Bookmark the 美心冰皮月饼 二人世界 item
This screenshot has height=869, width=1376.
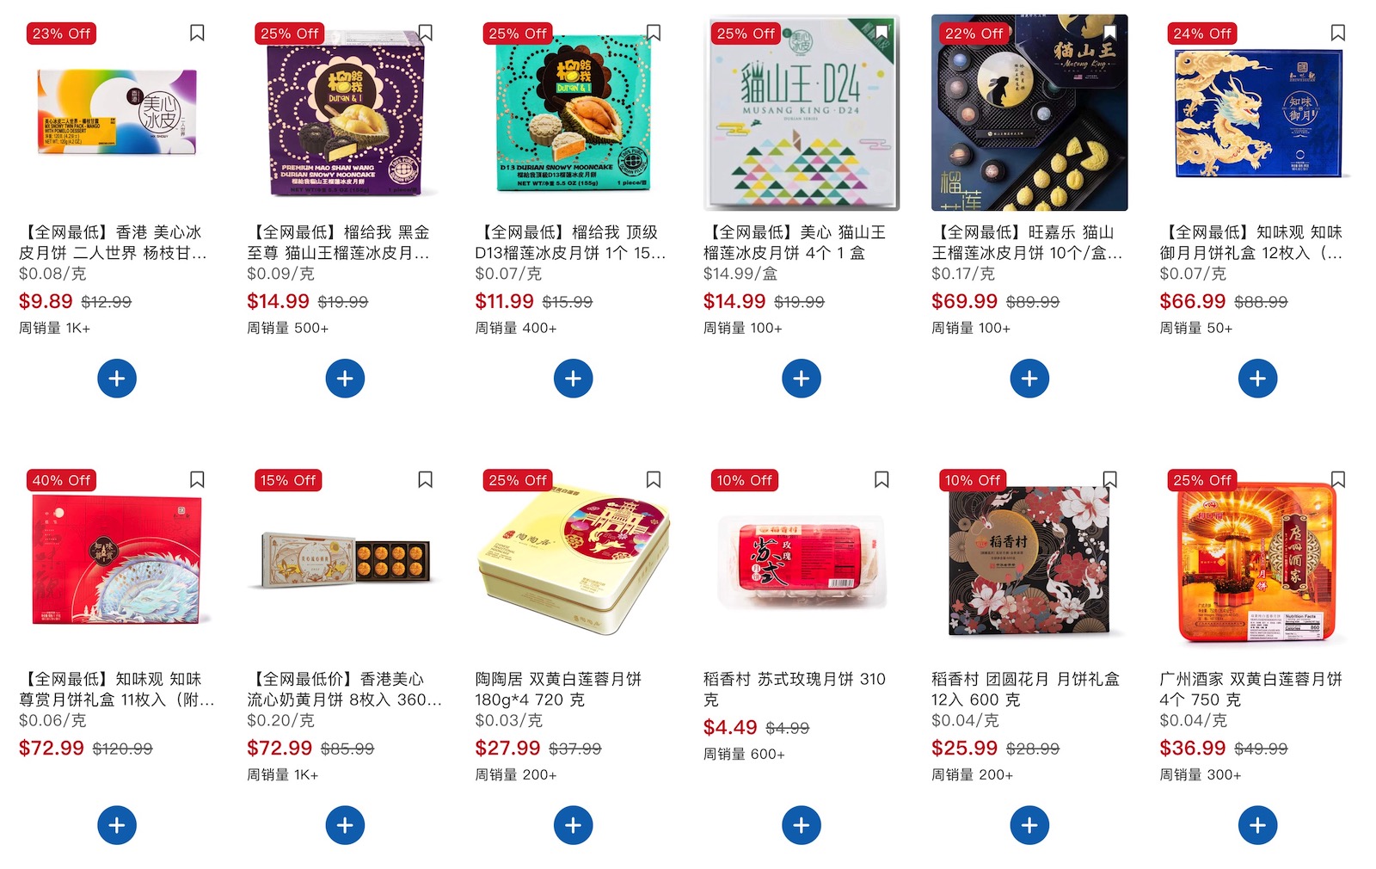point(197,33)
